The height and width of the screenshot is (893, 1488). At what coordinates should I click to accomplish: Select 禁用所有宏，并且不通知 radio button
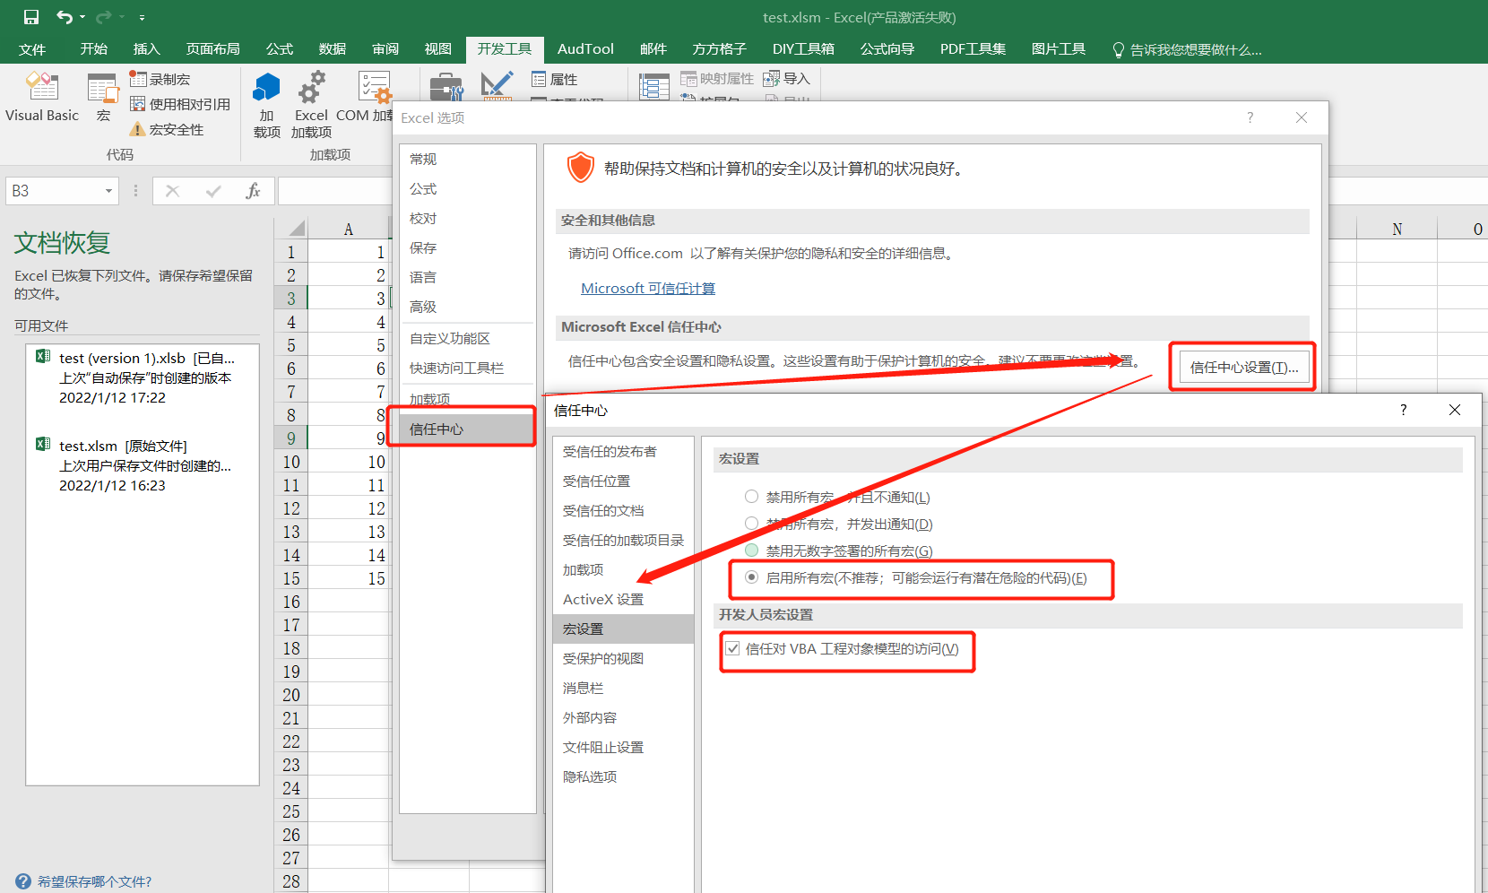pos(752,497)
